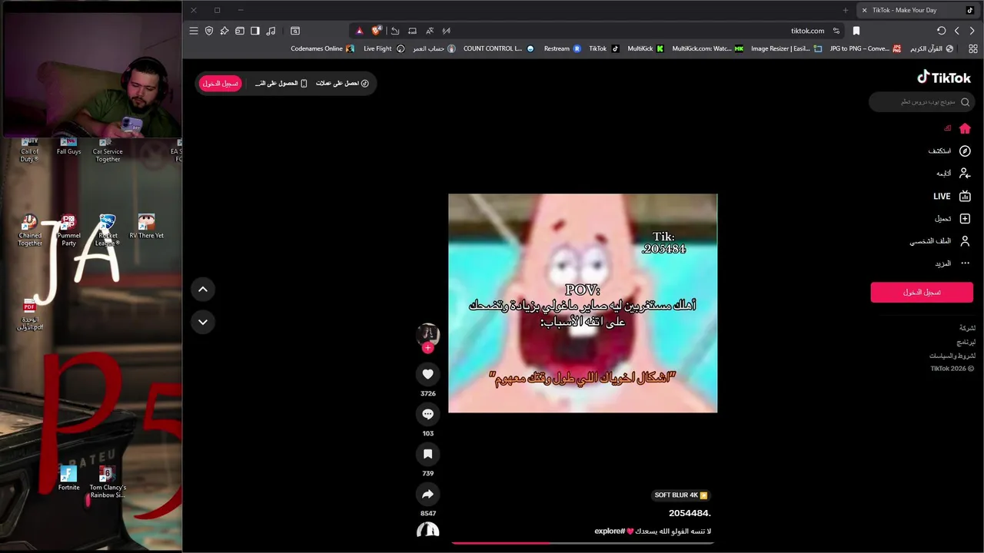This screenshot has height=553, width=984.
Task: Go back with the browser navigation arrow
Action: (x=972, y=31)
